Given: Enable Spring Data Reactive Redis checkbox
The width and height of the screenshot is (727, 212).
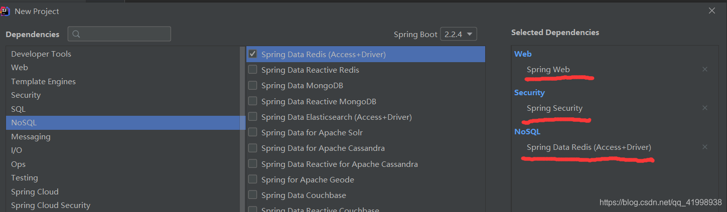Looking at the screenshot, I should (253, 70).
